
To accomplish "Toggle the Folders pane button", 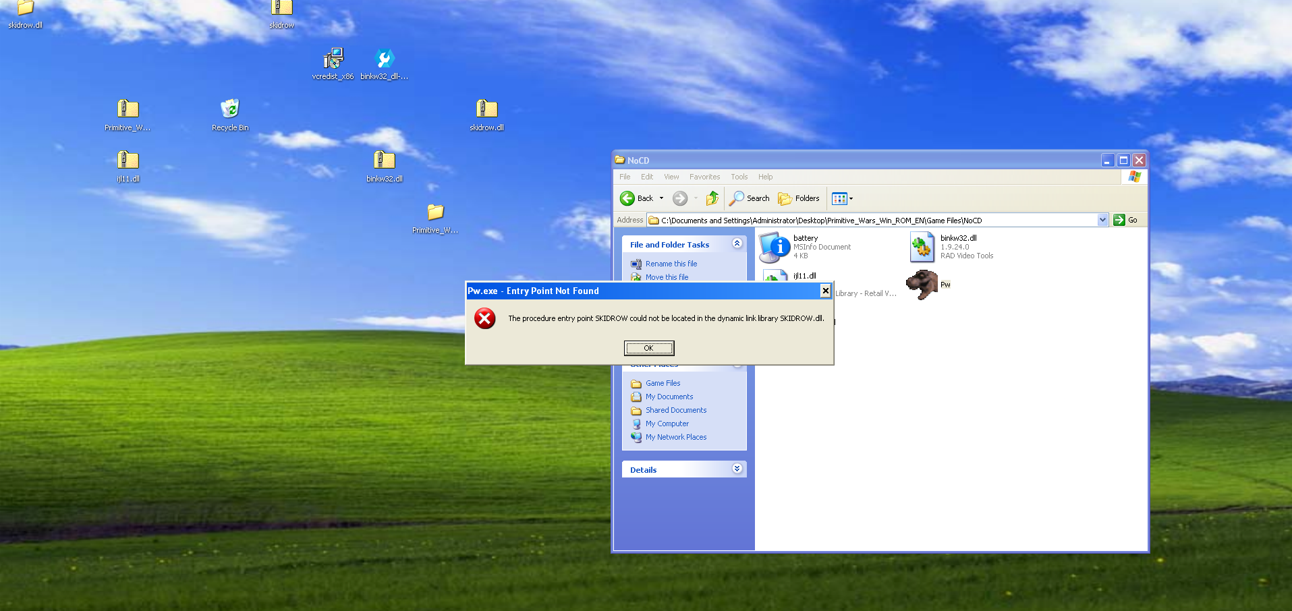I will click(799, 198).
